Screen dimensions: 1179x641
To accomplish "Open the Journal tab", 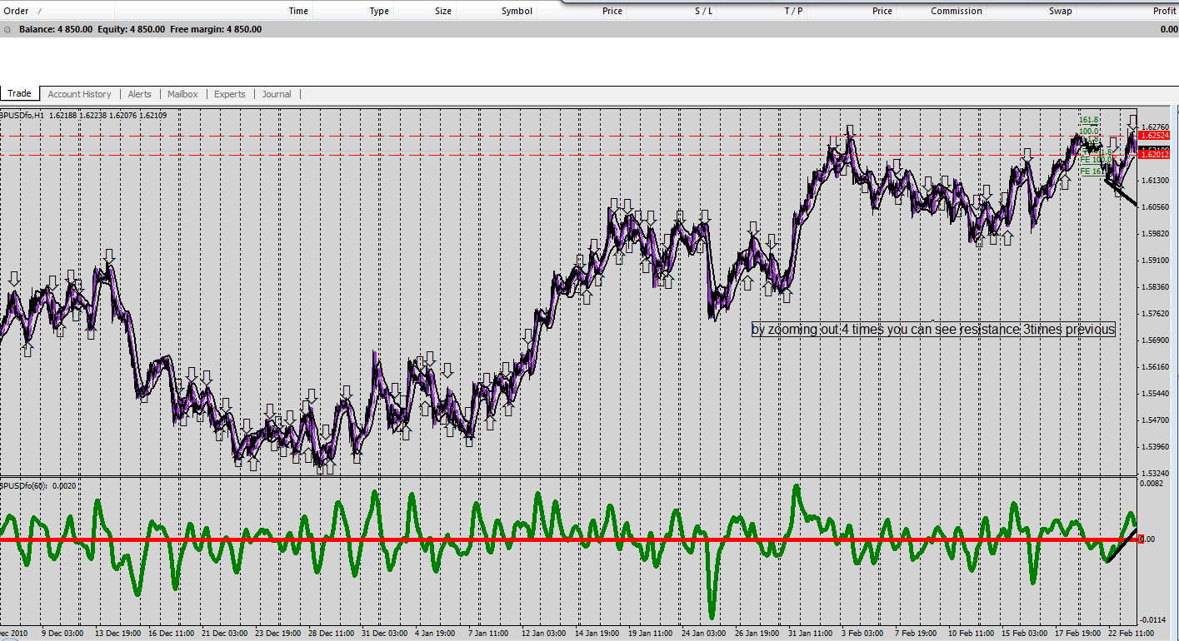I will [277, 94].
